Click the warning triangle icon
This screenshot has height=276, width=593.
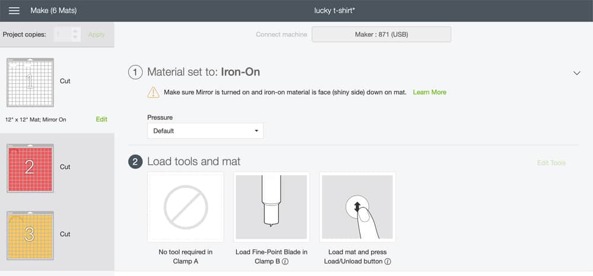(x=153, y=92)
